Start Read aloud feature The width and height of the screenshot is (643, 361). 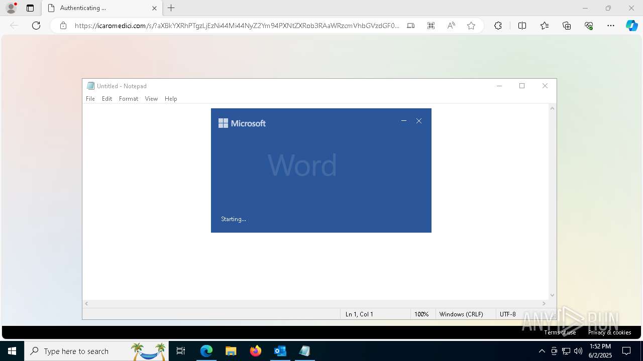(451, 26)
